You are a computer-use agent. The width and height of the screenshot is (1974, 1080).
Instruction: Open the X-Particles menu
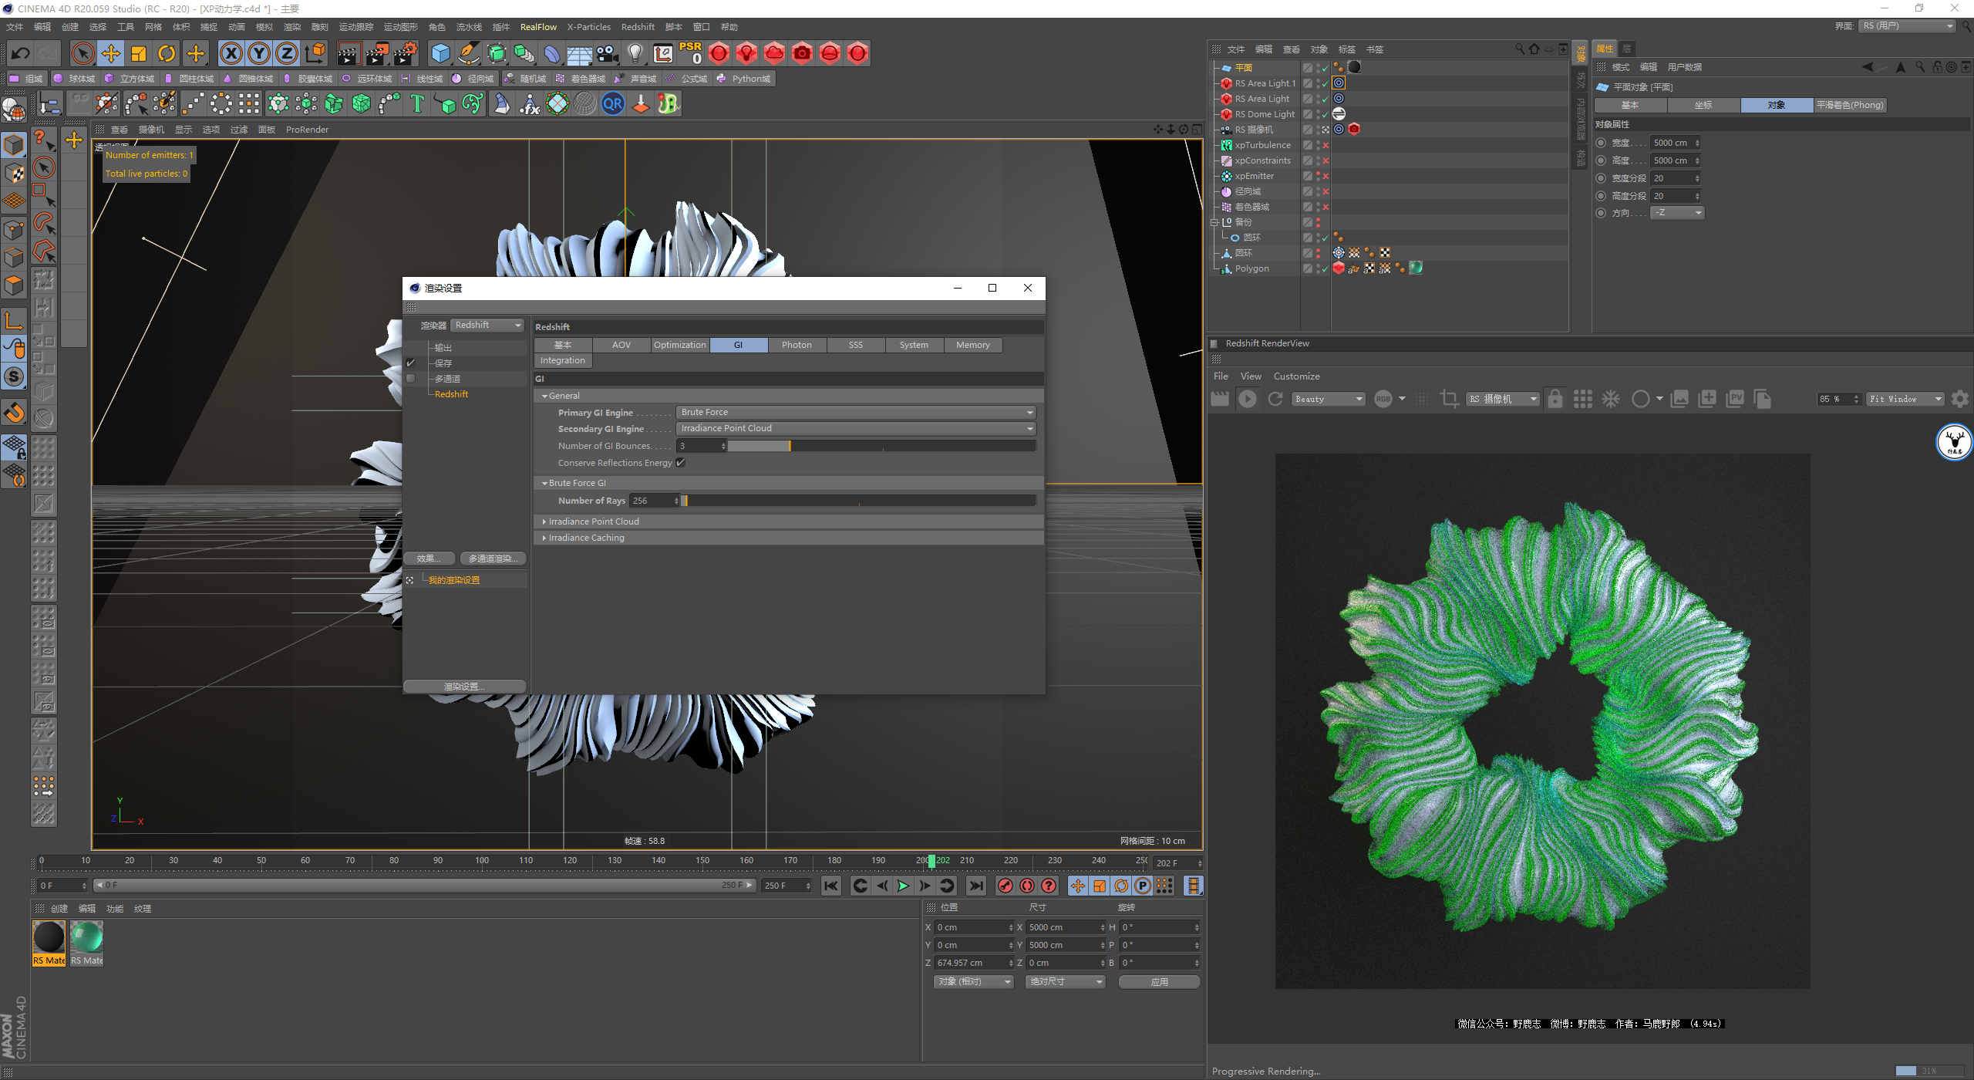pos(588,27)
